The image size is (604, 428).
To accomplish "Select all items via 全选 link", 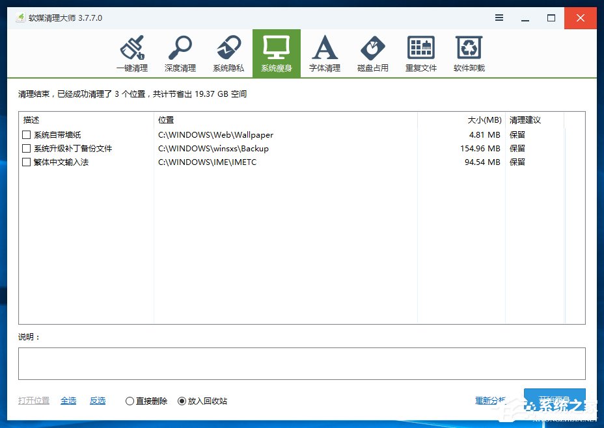I will pyautogui.click(x=68, y=401).
